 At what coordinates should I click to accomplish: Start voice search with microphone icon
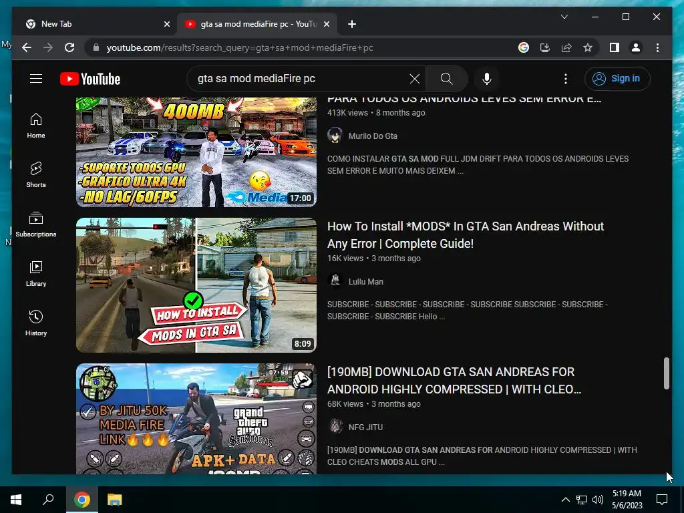(x=487, y=79)
